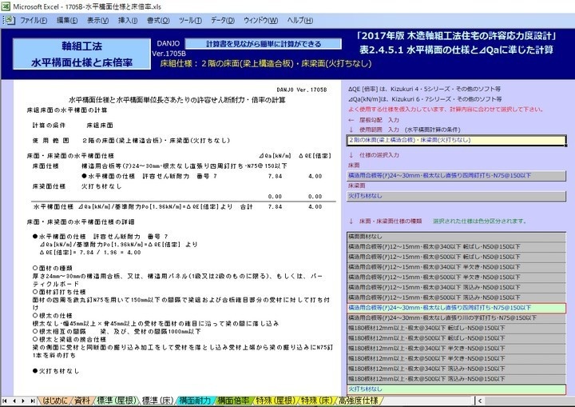Viewport: 575px width, 407px height.
Task: Select 幅180板材 根太@500以下 落込み row
Action: pos(456,379)
